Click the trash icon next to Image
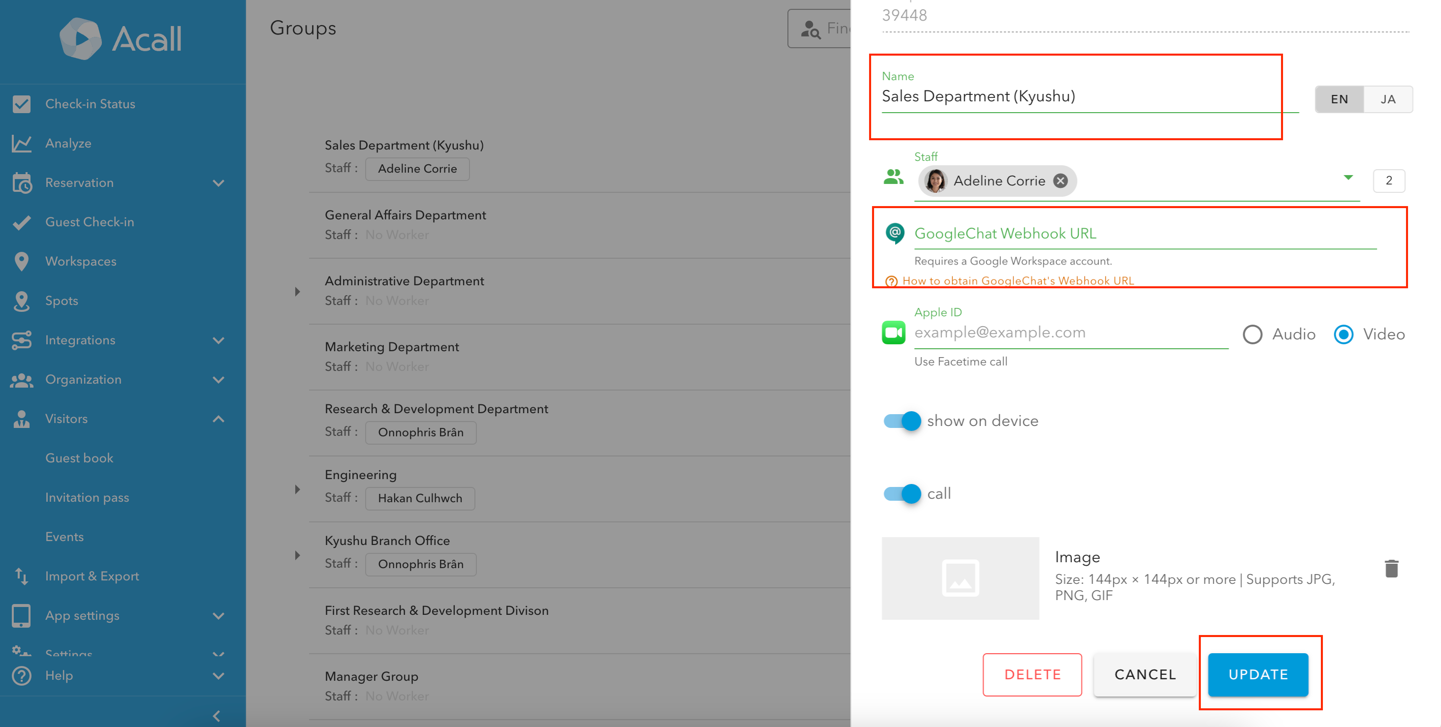 click(x=1391, y=568)
